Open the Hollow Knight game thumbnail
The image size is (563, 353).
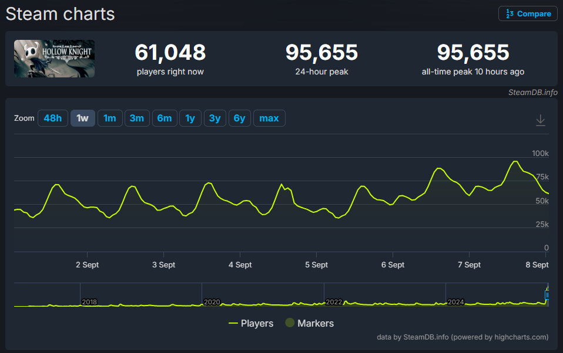click(54, 59)
